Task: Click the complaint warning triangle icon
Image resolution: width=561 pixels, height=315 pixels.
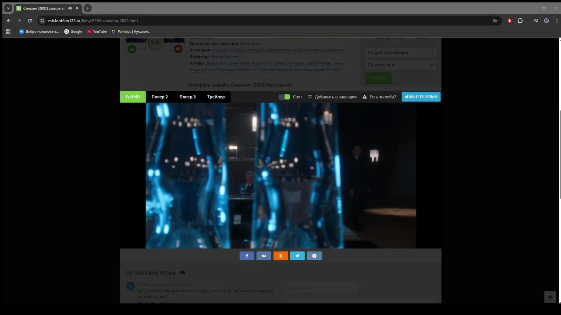Action: [x=365, y=97]
